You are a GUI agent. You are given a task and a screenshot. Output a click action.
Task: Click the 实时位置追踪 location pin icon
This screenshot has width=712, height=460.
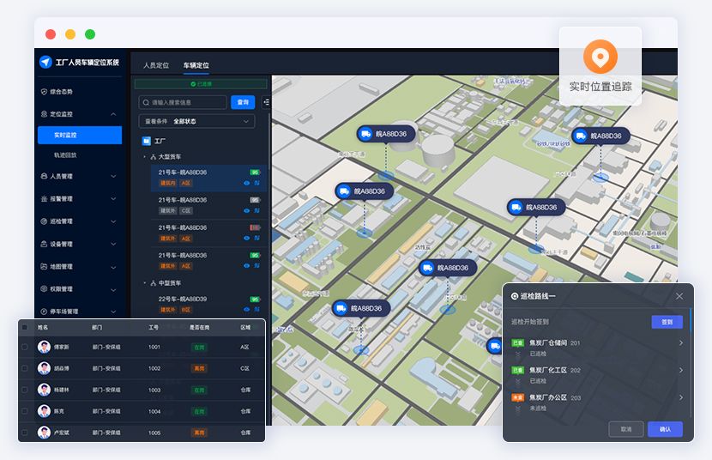pyautogui.click(x=600, y=57)
